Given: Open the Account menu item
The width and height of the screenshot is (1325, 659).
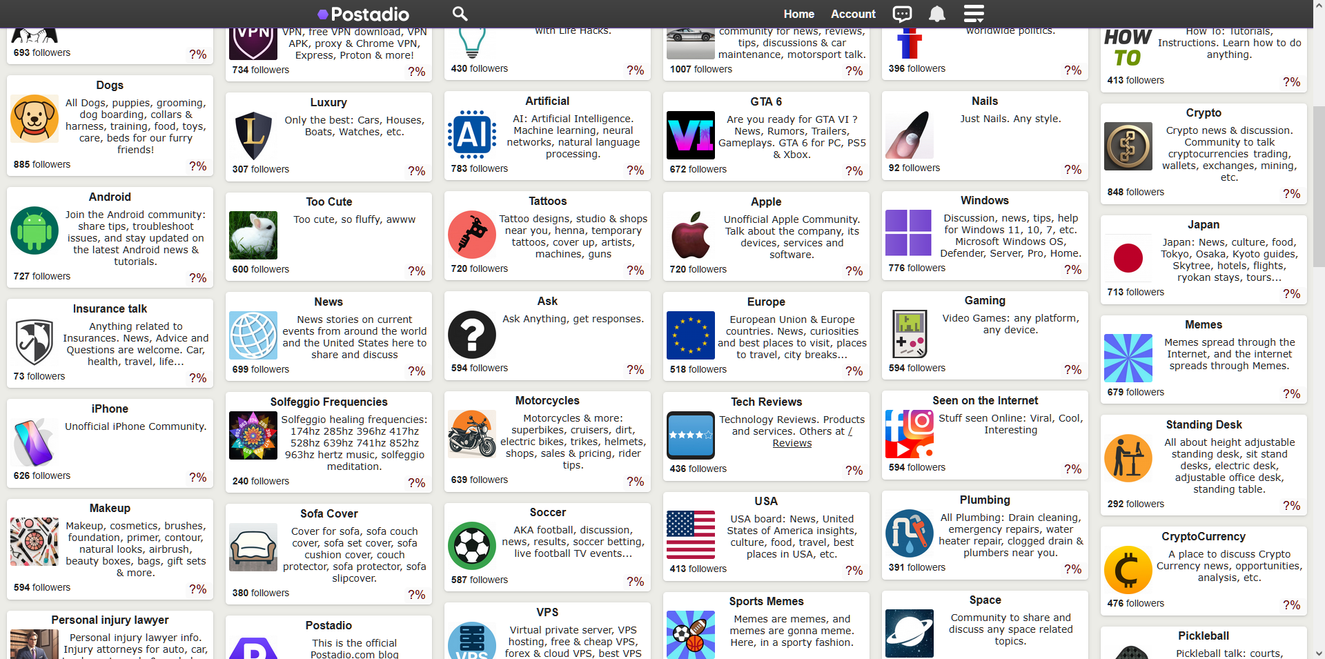Looking at the screenshot, I should pyautogui.click(x=853, y=14).
